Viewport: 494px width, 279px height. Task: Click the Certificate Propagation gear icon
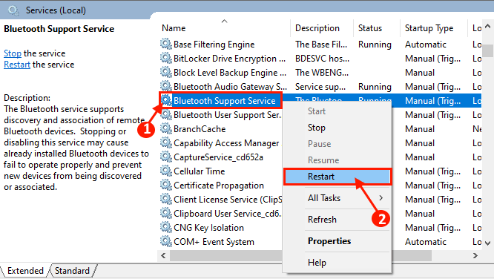coord(165,185)
